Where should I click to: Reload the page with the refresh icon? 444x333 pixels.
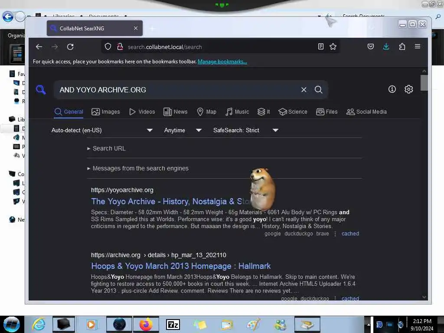pos(70,47)
